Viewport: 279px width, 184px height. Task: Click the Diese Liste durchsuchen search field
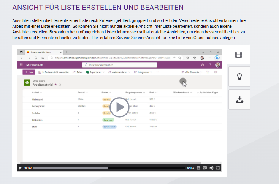coord(119,65)
